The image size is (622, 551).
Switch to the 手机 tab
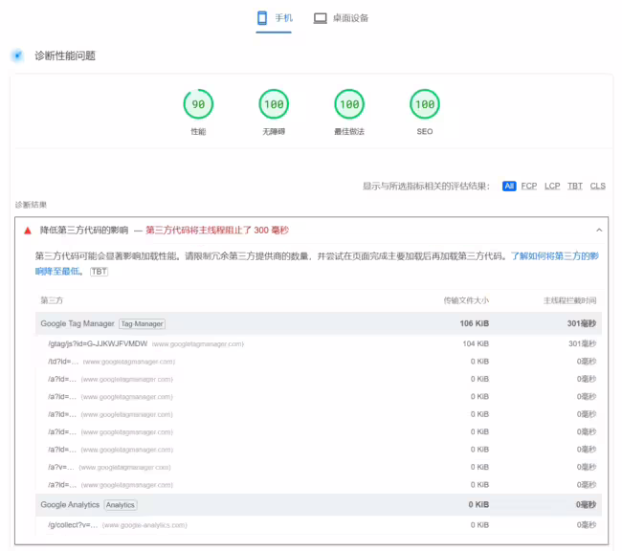tap(274, 18)
